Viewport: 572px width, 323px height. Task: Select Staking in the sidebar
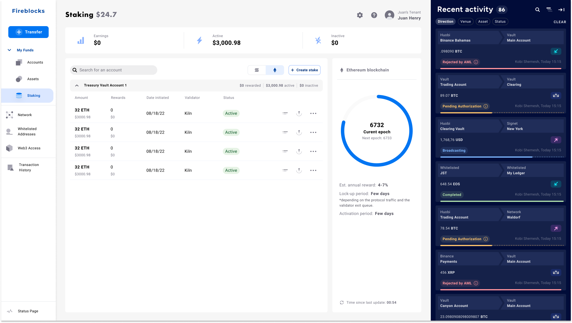[x=27, y=96]
